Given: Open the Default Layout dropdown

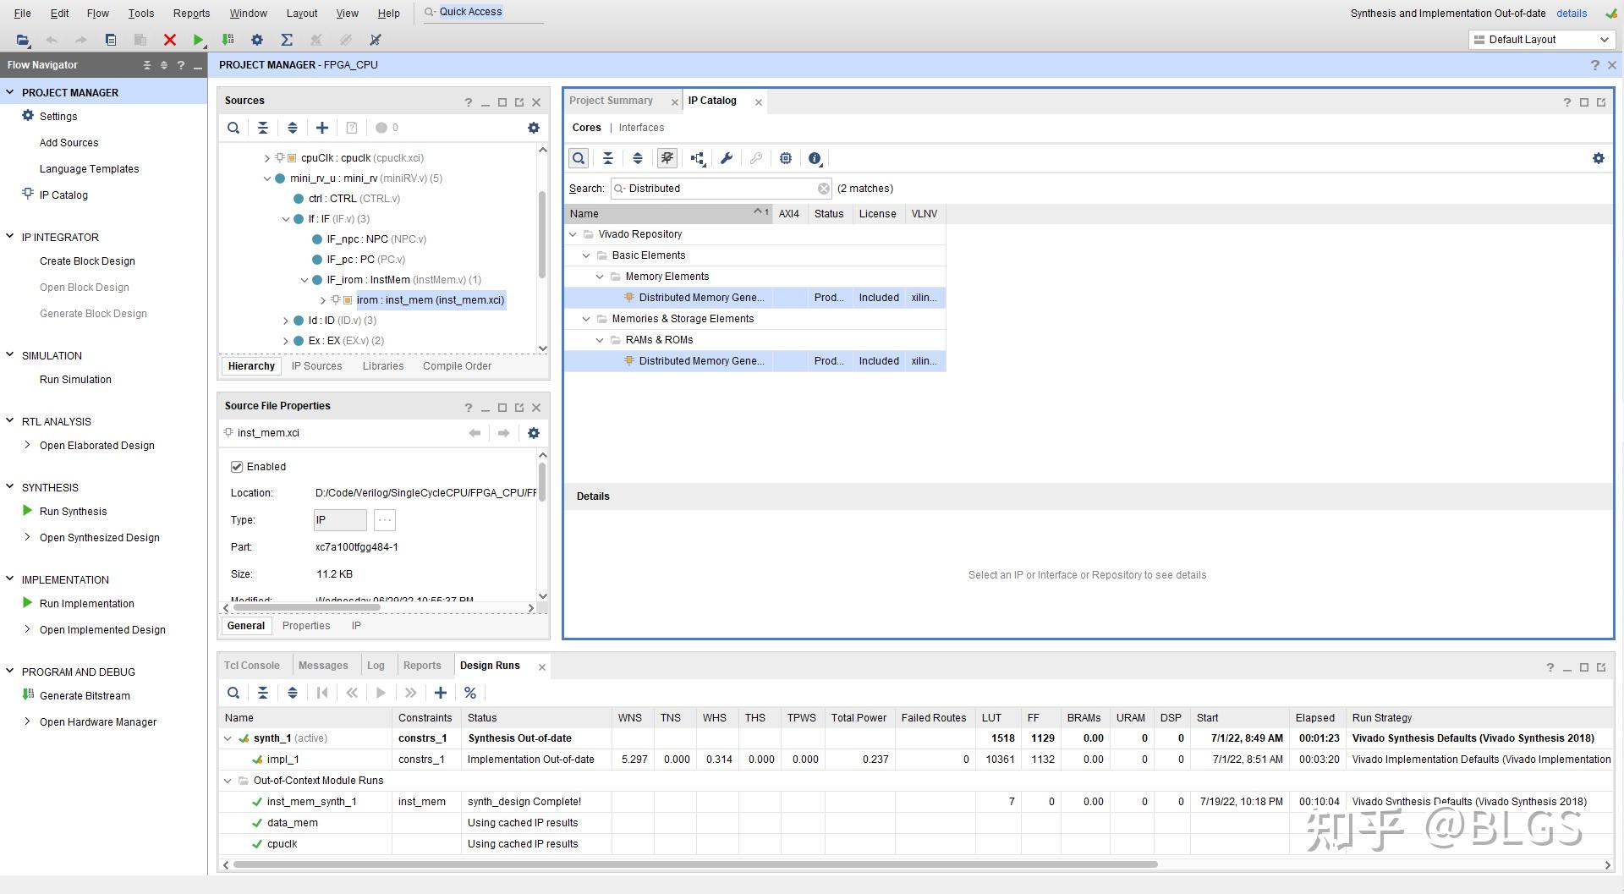Looking at the screenshot, I should [1540, 40].
